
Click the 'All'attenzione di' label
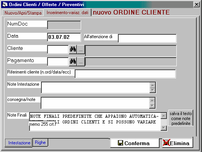[98, 37]
